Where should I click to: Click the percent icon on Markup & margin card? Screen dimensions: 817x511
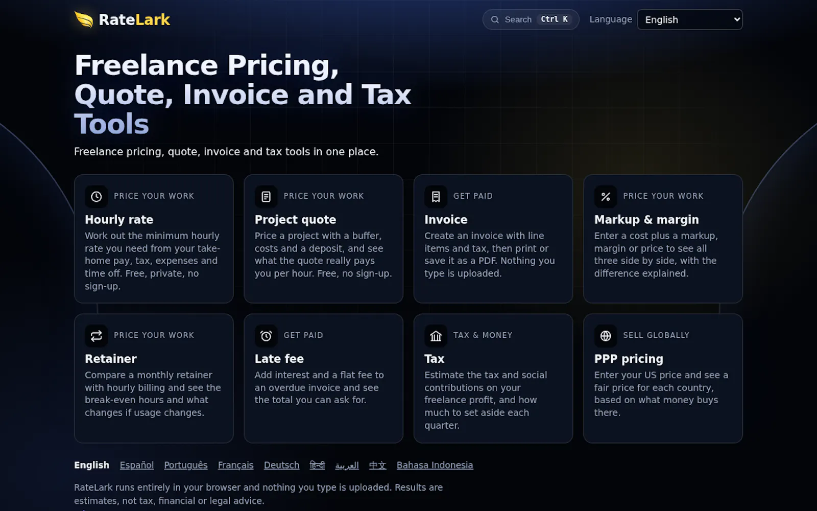(x=606, y=196)
